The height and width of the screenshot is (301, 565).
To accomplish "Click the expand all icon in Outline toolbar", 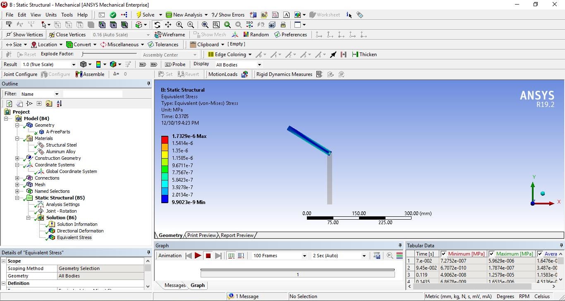I will 39,104.
